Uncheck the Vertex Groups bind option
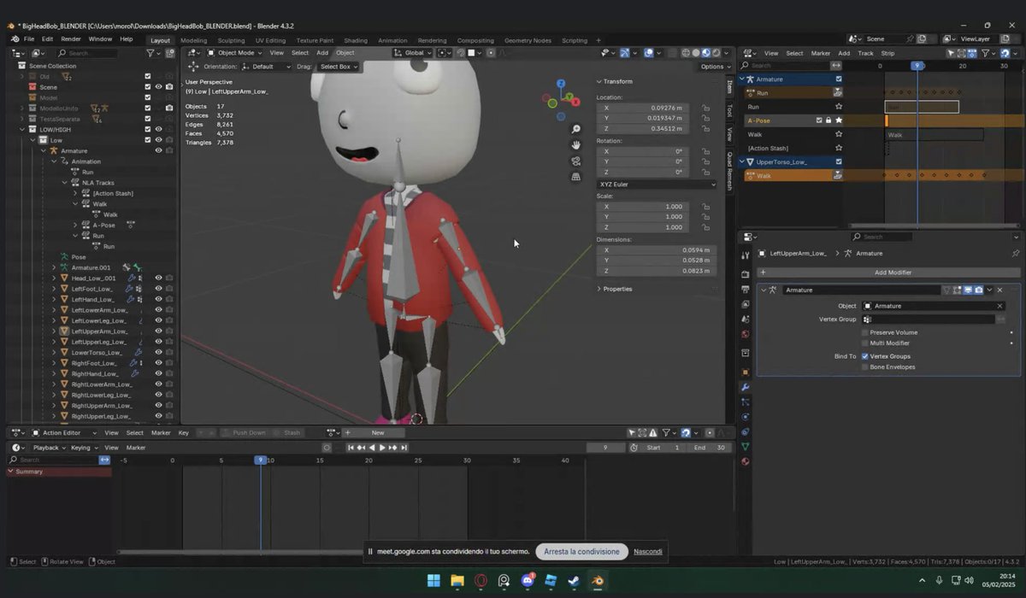 [864, 356]
